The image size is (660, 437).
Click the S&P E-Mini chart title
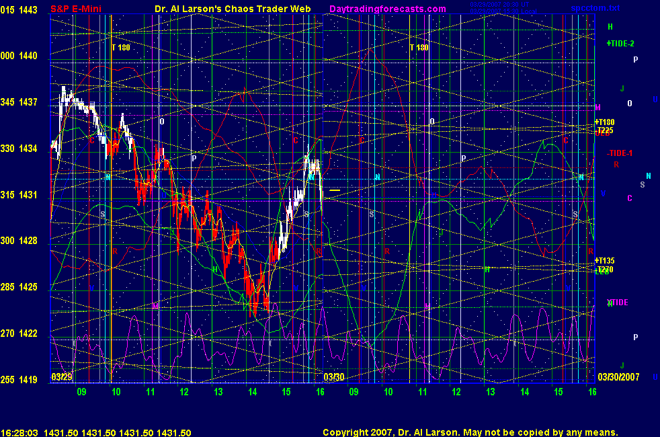76,9
